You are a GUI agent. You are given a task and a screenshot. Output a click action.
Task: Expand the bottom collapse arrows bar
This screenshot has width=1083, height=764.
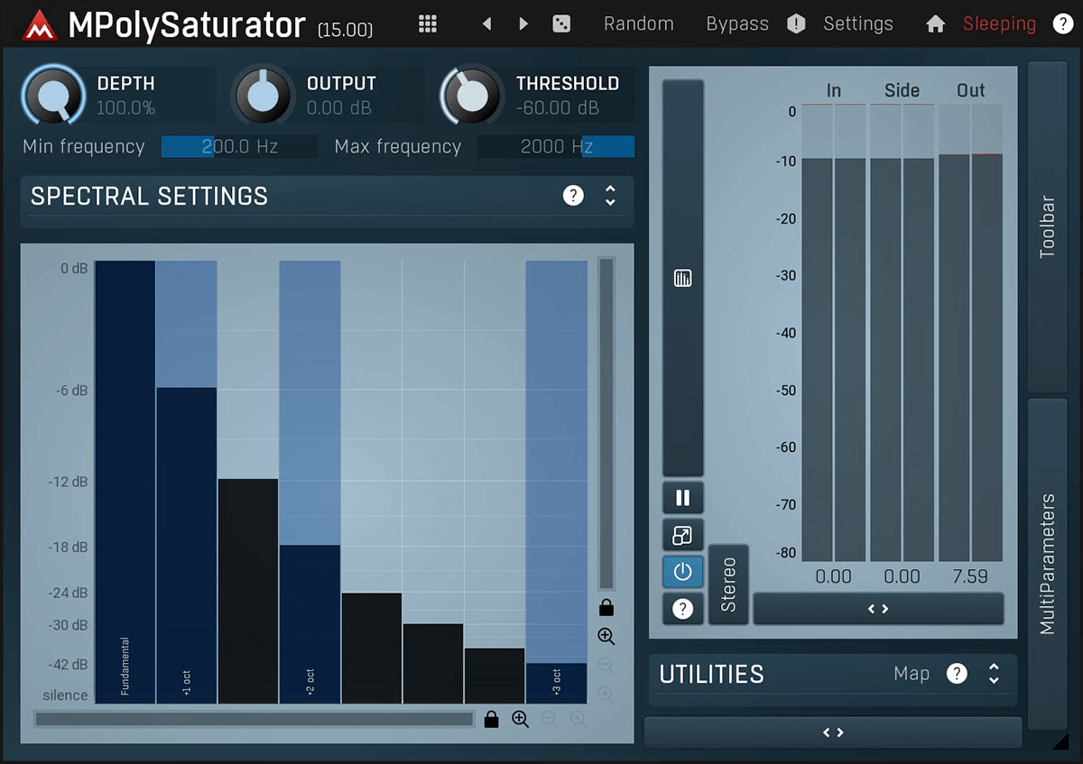(833, 732)
